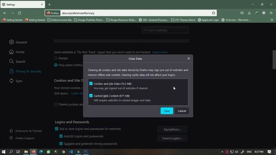276x155 pixels.
Task: Open File Explorer from the taskbar
Action: (x=26, y=152)
